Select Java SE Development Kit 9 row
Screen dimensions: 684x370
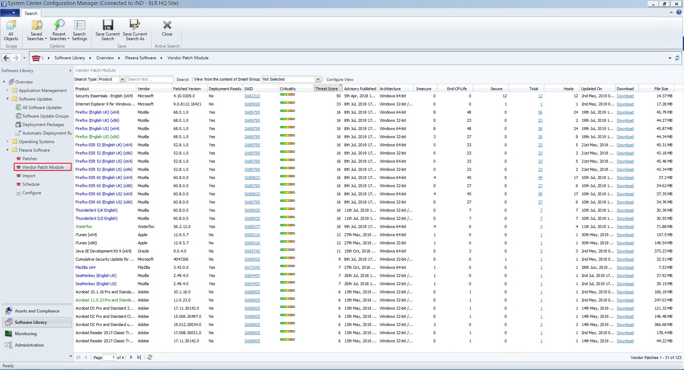point(374,251)
